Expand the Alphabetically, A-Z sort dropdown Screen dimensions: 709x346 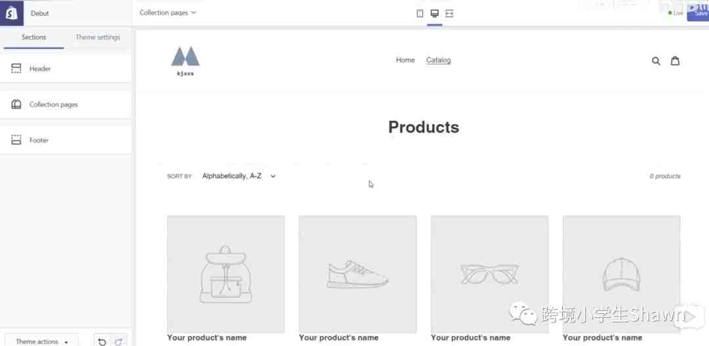tap(238, 176)
